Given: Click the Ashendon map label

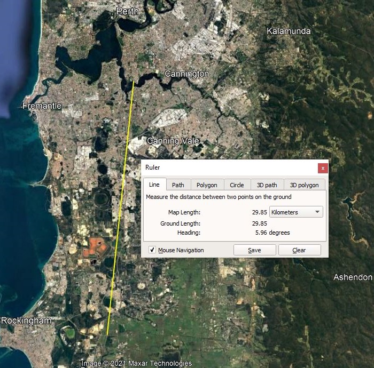Looking at the screenshot, I should 353,277.
